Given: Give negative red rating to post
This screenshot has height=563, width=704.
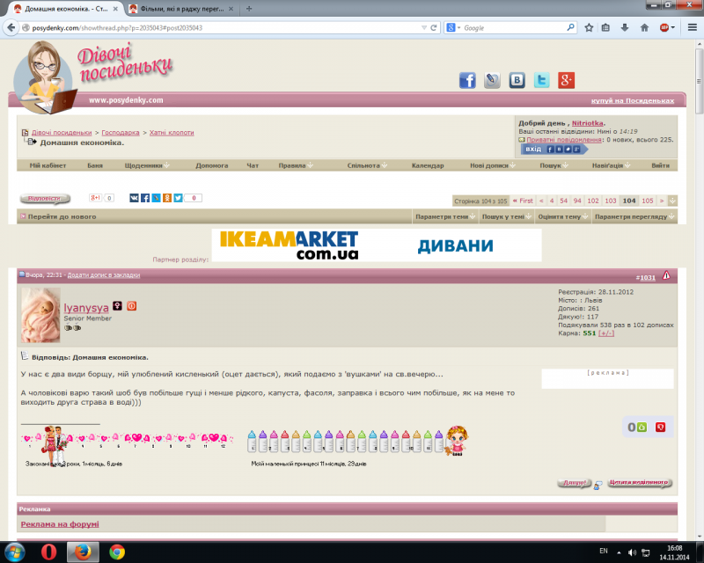Looking at the screenshot, I should [x=660, y=428].
